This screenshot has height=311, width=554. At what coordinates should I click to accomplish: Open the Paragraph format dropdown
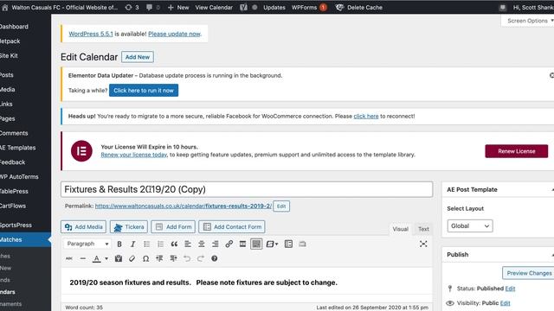(x=87, y=244)
